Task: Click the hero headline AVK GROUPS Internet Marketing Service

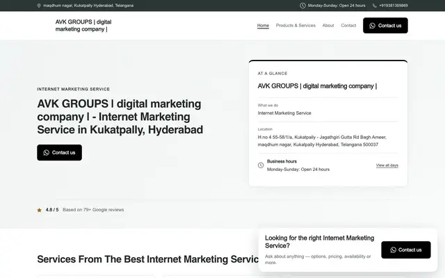Action: pos(120,117)
